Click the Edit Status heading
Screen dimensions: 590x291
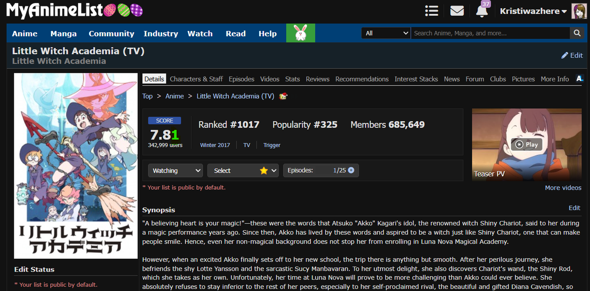(34, 269)
